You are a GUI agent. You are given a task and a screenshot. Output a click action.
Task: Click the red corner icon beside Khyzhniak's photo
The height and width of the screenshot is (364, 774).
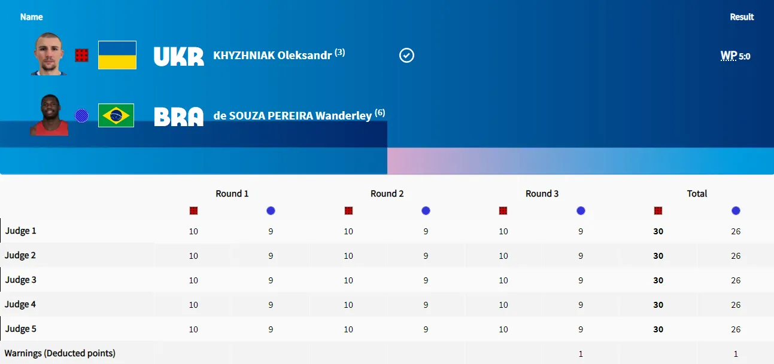point(82,56)
